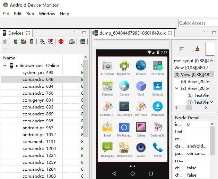Click the Custom Locale app icon

(x=107, y=106)
